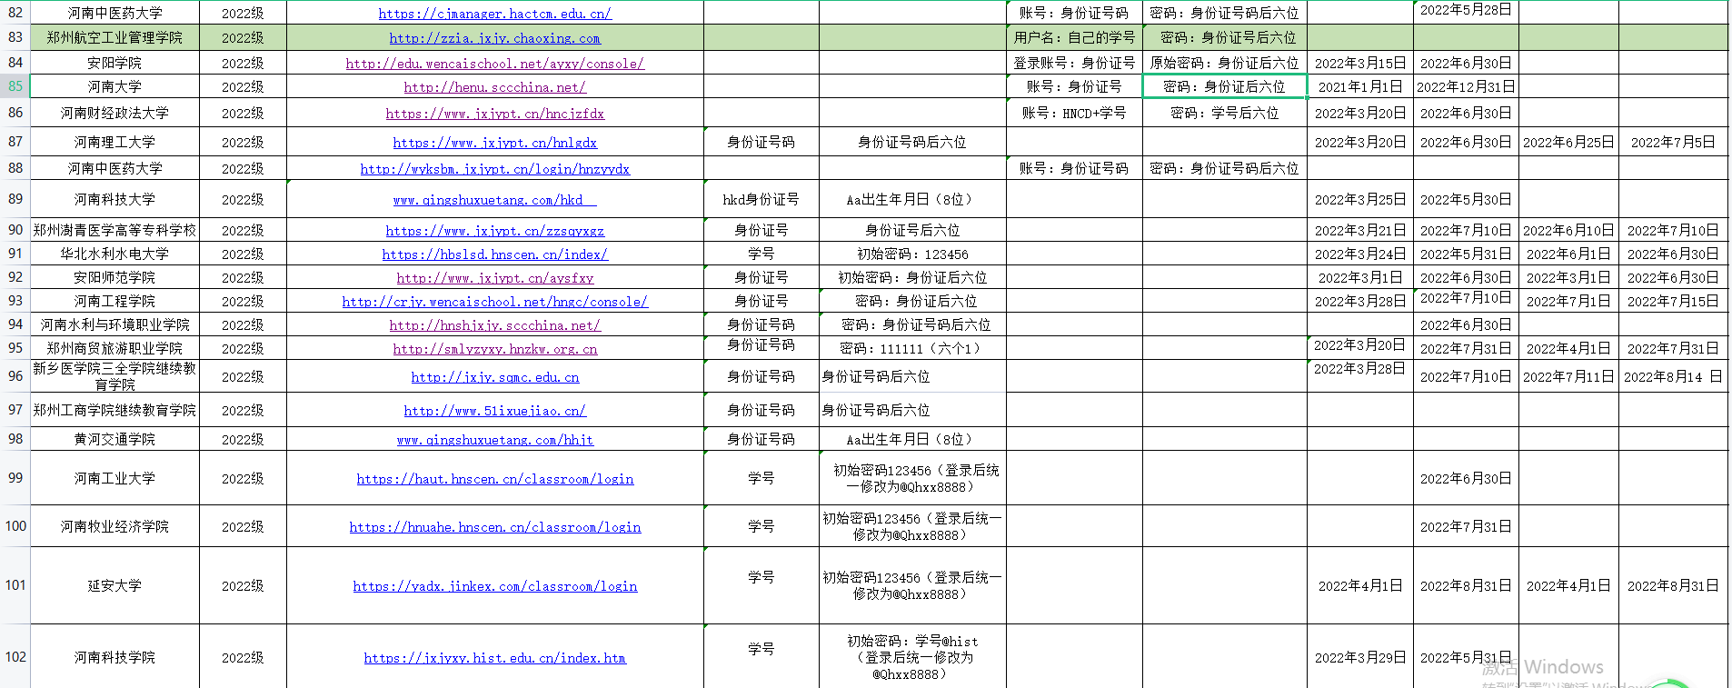Click the 河南财经政法大学 cell
1732x688 pixels.
click(x=114, y=114)
